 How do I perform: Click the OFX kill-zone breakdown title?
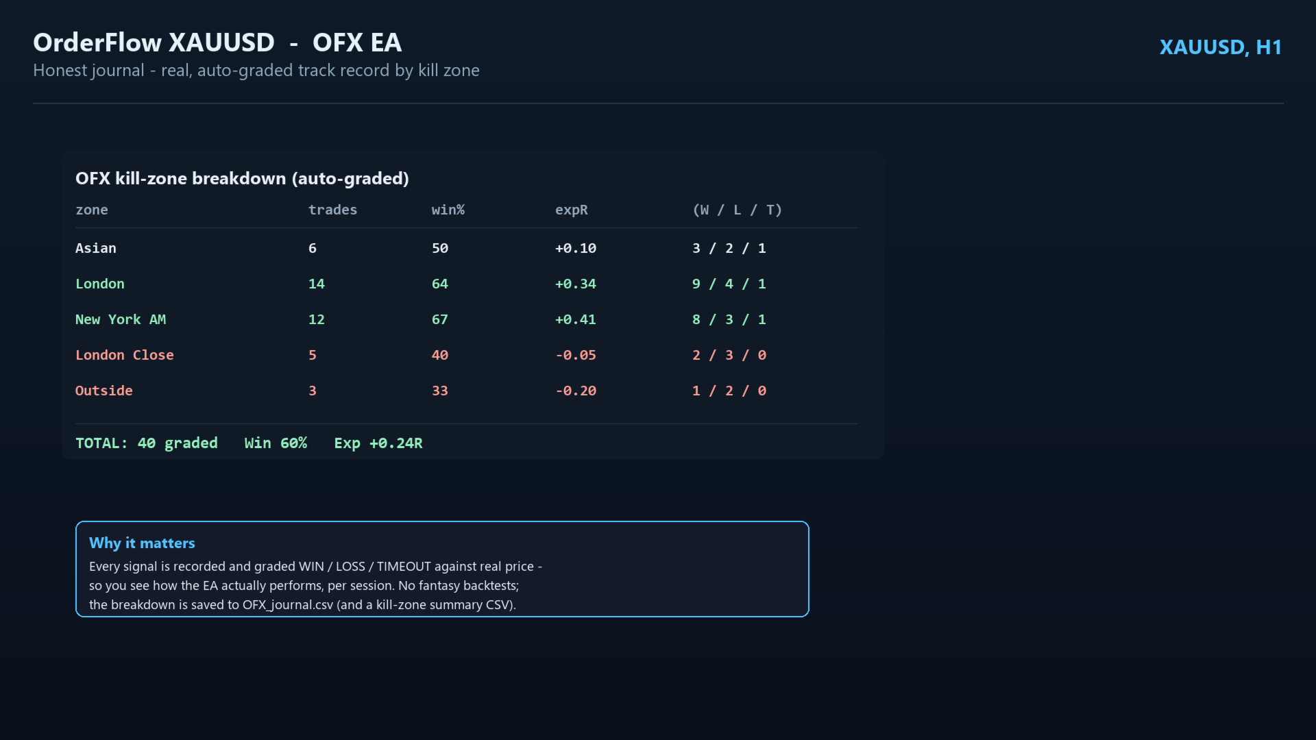coord(242,178)
